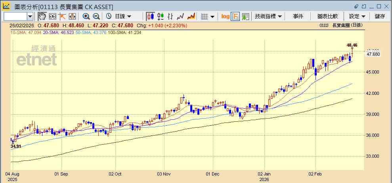The width and height of the screenshot is (392, 183).
Task: Zoom out with the minus magnifier
Action: [x=96, y=17]
